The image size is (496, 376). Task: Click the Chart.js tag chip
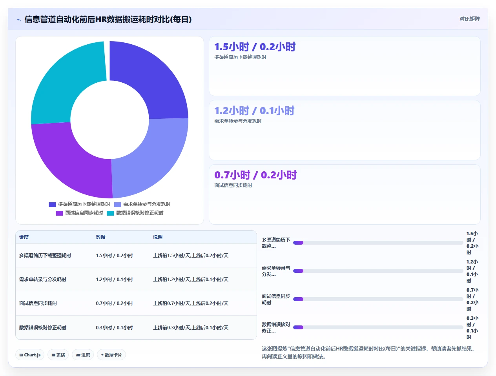click(30, 355)
